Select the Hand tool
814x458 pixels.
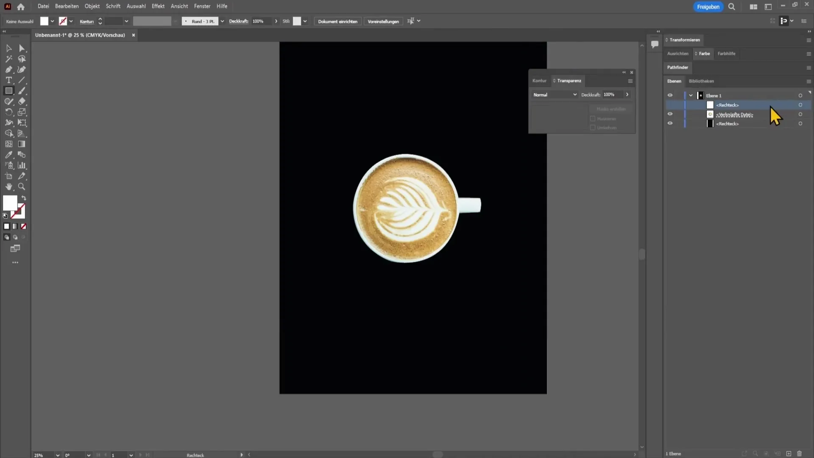coord(8,187)
